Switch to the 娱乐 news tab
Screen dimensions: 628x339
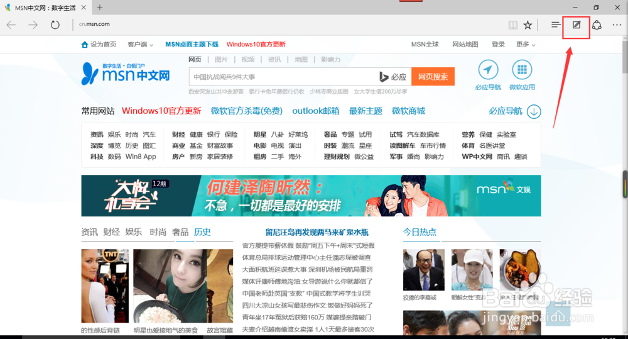(134, 232)
